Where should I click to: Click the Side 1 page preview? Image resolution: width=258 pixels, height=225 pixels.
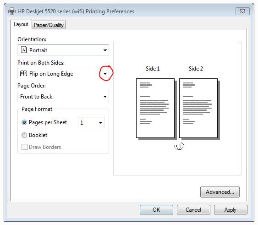(x=155, y=108)
